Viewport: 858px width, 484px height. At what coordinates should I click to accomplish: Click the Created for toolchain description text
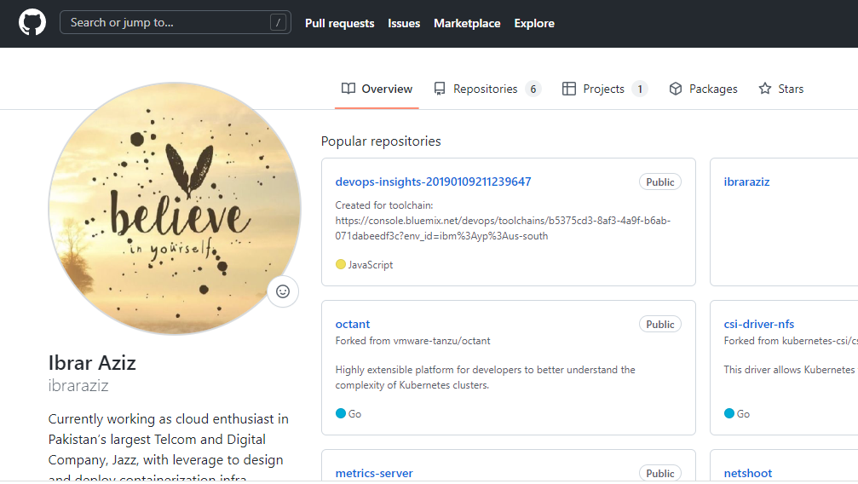coord(503,221)
